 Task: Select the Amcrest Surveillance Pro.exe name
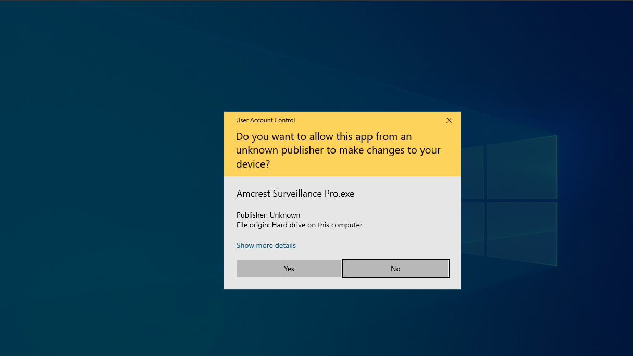295,194
